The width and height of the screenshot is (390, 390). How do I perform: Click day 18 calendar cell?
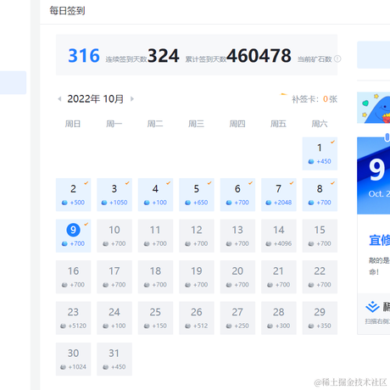click(155, 277)
